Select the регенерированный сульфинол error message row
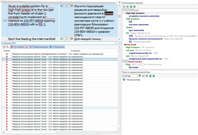Screen dimensions: 198x135 (x=60, y=54)
